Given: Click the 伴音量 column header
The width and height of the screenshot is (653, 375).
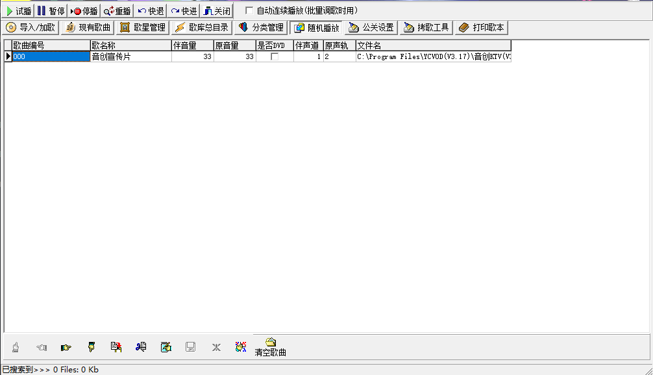Looking at the screenshot, I should pos(193,45).
